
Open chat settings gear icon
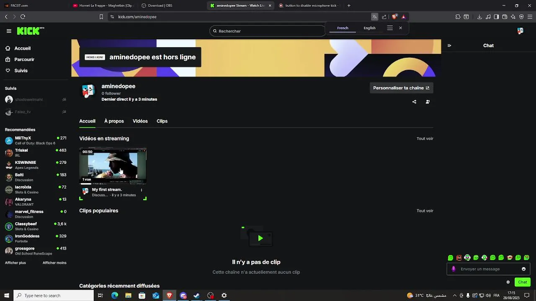pos(508,282)
